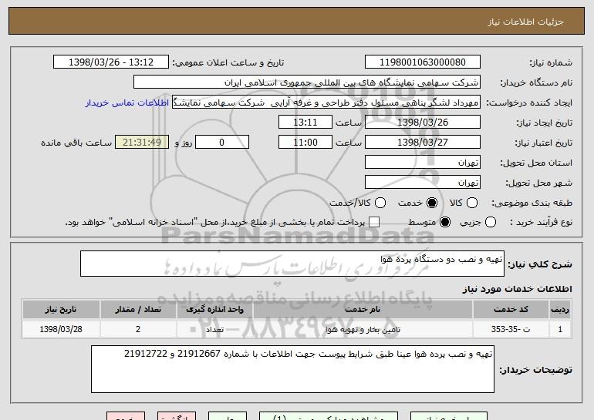Click the تامین بخار و تهویه هوا cell
The width and height of the screenshot is (594, 420).
pos(363,329)
